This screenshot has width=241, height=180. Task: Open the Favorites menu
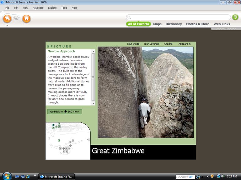coord(38,8)
